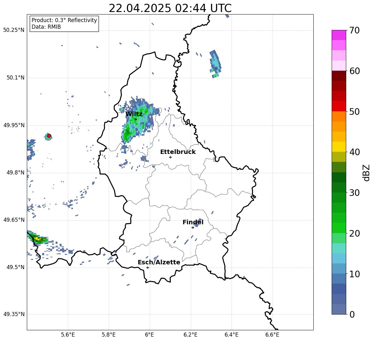Click the 5.8°E longitude label
374x341 pixels.
pyautogui.click(x=109, y=335)
